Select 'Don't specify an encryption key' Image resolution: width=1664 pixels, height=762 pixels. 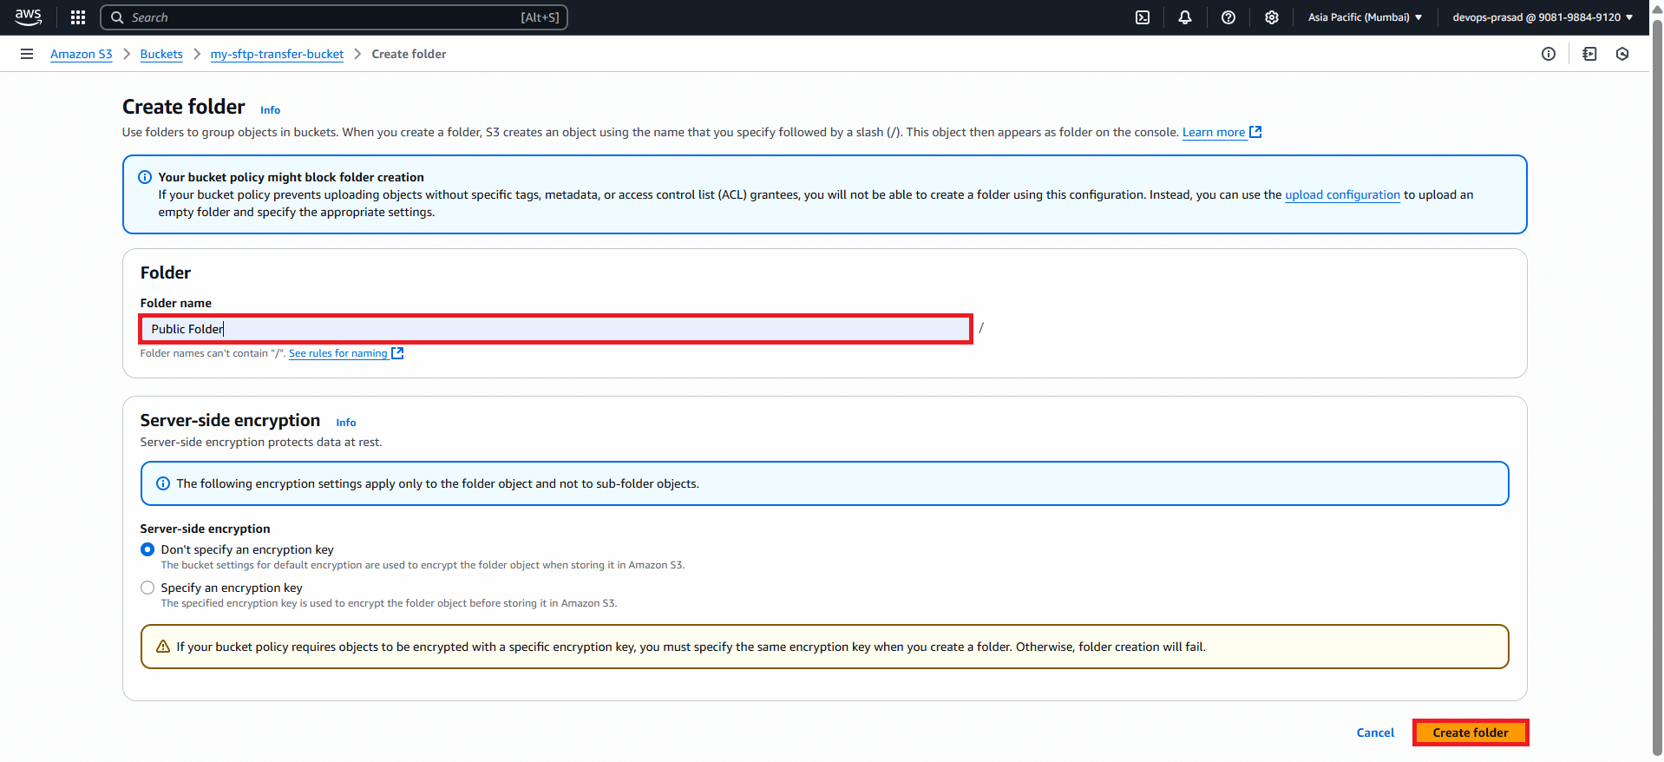tap(147, 549)
